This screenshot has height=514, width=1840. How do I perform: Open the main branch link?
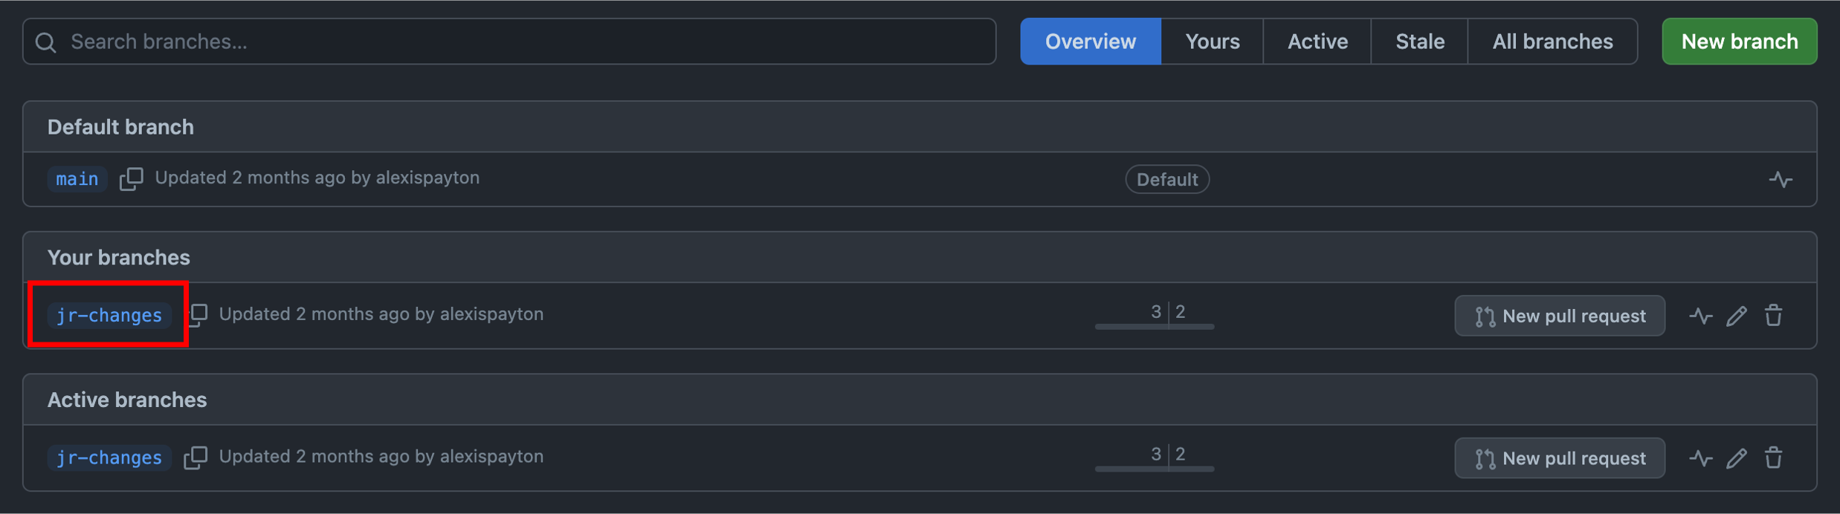[x=77, y=179]
